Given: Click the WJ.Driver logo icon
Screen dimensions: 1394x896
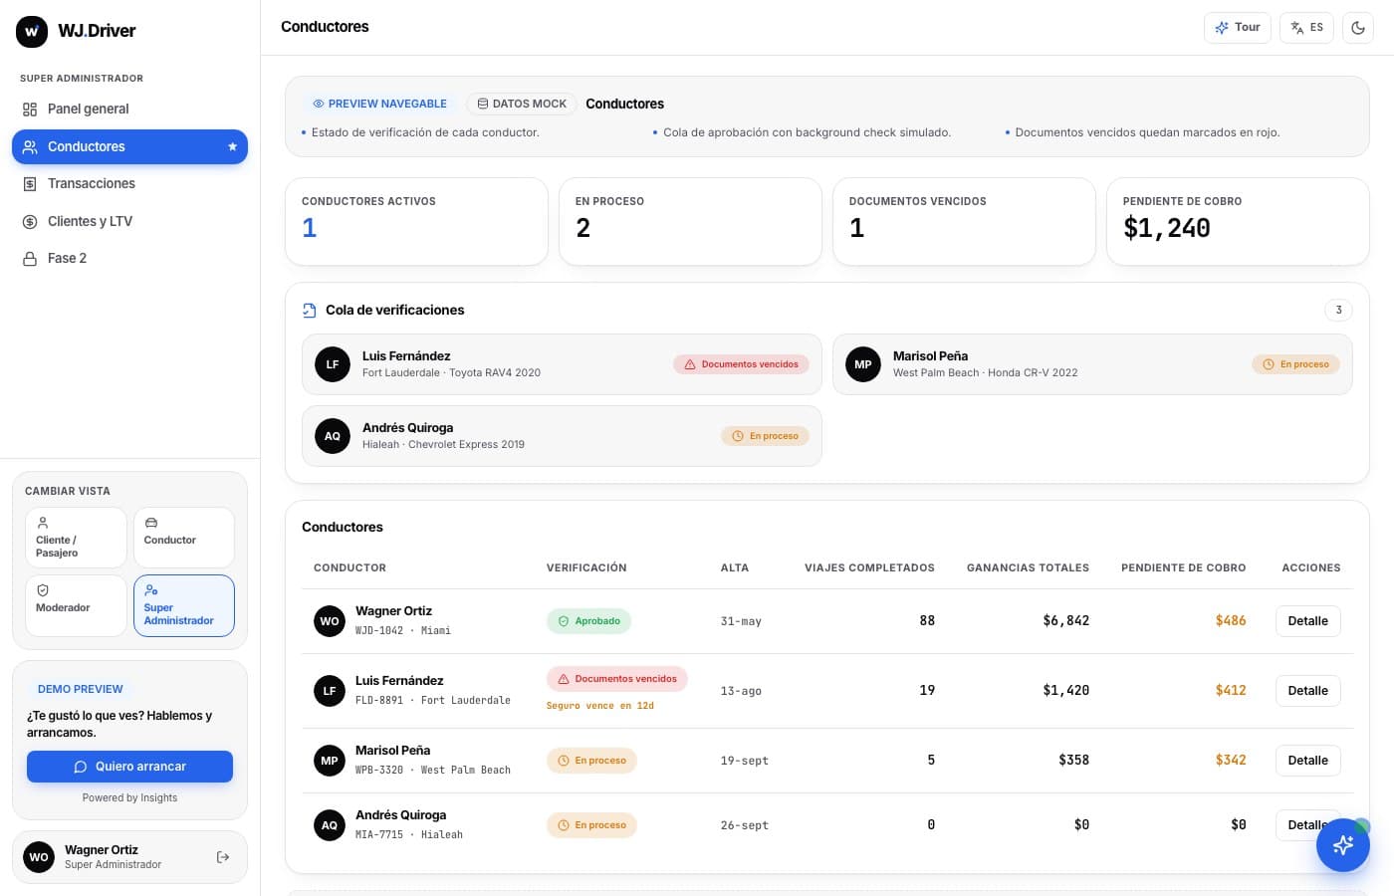Looking at the screenshot, I should [32, 31].
